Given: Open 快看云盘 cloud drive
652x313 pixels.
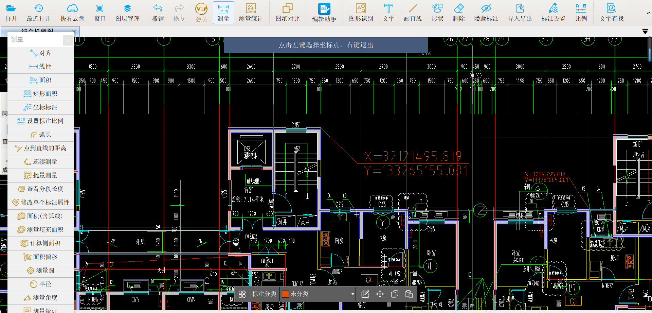Looking at the screenshot, I should point(72,13).
